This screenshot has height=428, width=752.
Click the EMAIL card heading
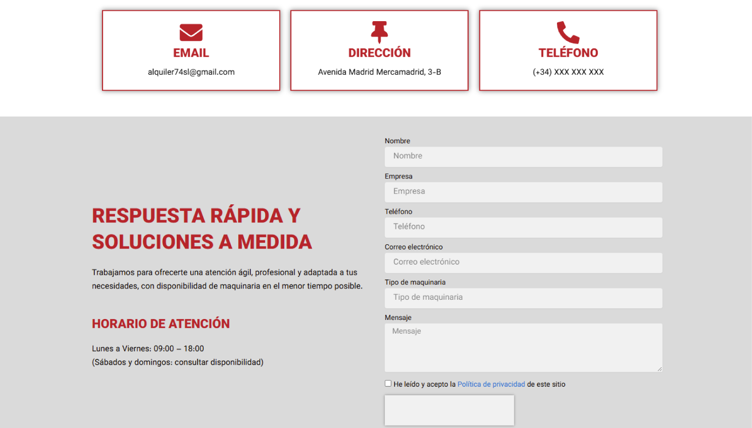tap(191, 53)
